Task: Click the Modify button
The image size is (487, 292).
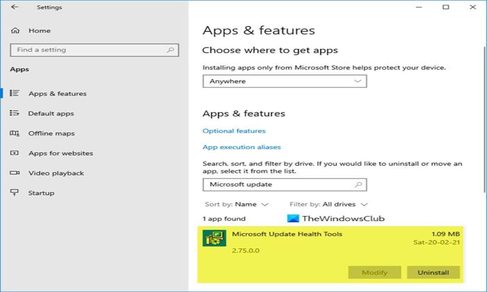Action: [x=374, y=273]
